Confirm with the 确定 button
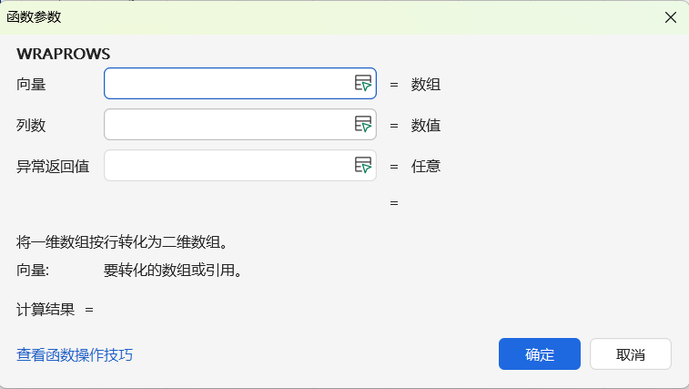Screen dimensions: 689x389 click(x=540, y=354)
